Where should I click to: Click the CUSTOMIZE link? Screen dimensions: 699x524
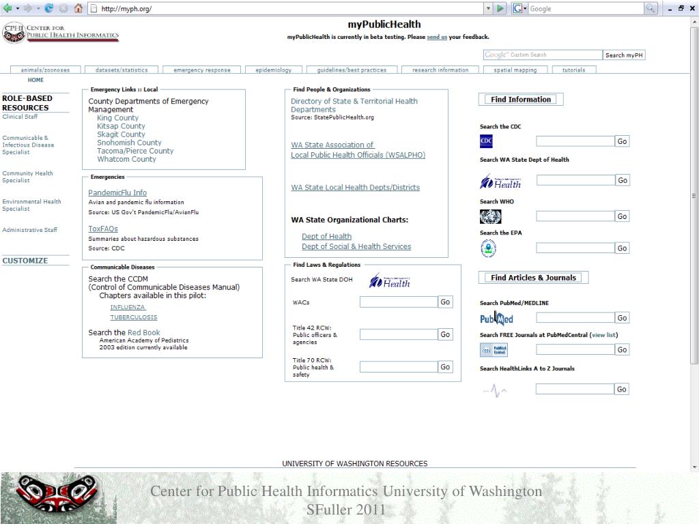tap(25, 261)
